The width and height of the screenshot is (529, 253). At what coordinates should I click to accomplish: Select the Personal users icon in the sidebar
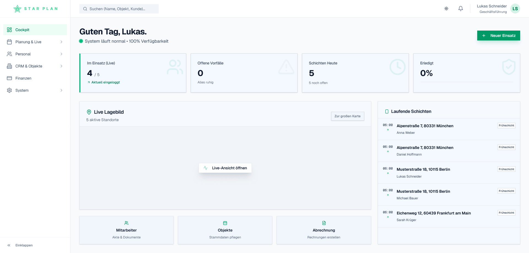click(x=10, y=54)
